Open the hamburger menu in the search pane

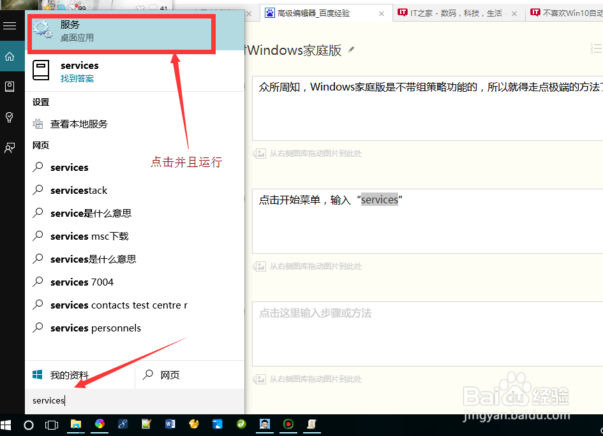pyautogui.click(x=10, y=25)
